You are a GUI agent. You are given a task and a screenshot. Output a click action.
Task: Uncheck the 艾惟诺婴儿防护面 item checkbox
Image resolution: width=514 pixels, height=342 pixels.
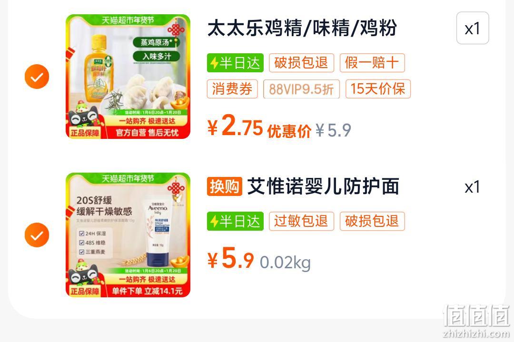[x=37, y=235]
